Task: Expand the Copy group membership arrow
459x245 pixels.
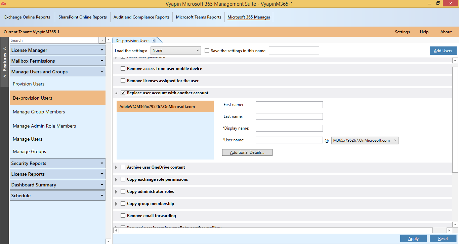Action: (x=116, y=204)
